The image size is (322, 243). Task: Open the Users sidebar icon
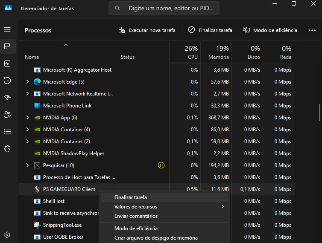[7, 114]
